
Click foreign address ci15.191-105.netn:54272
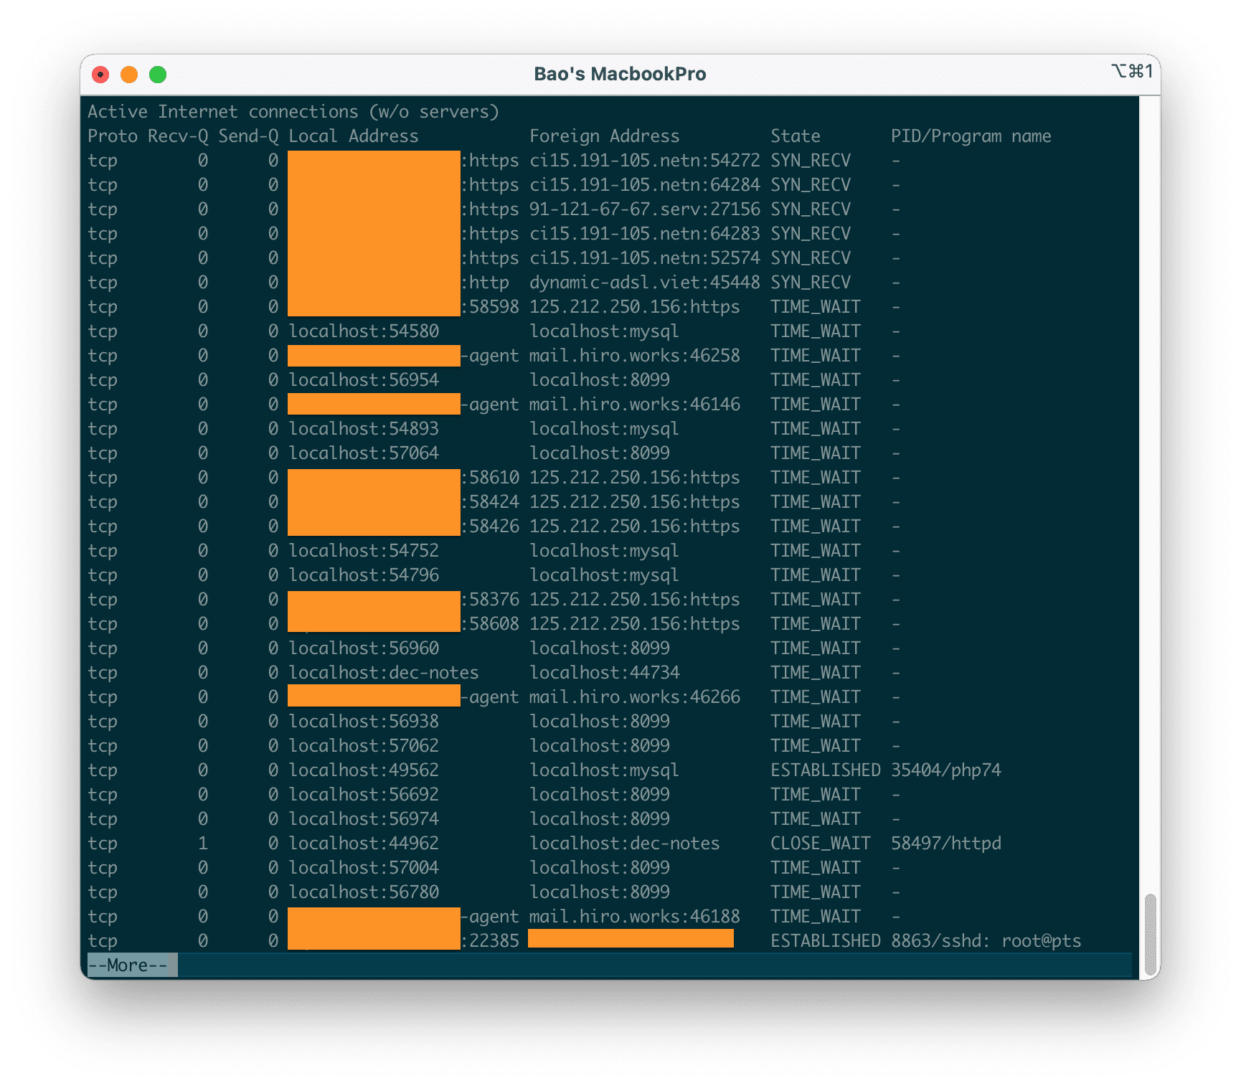[645, 161]
